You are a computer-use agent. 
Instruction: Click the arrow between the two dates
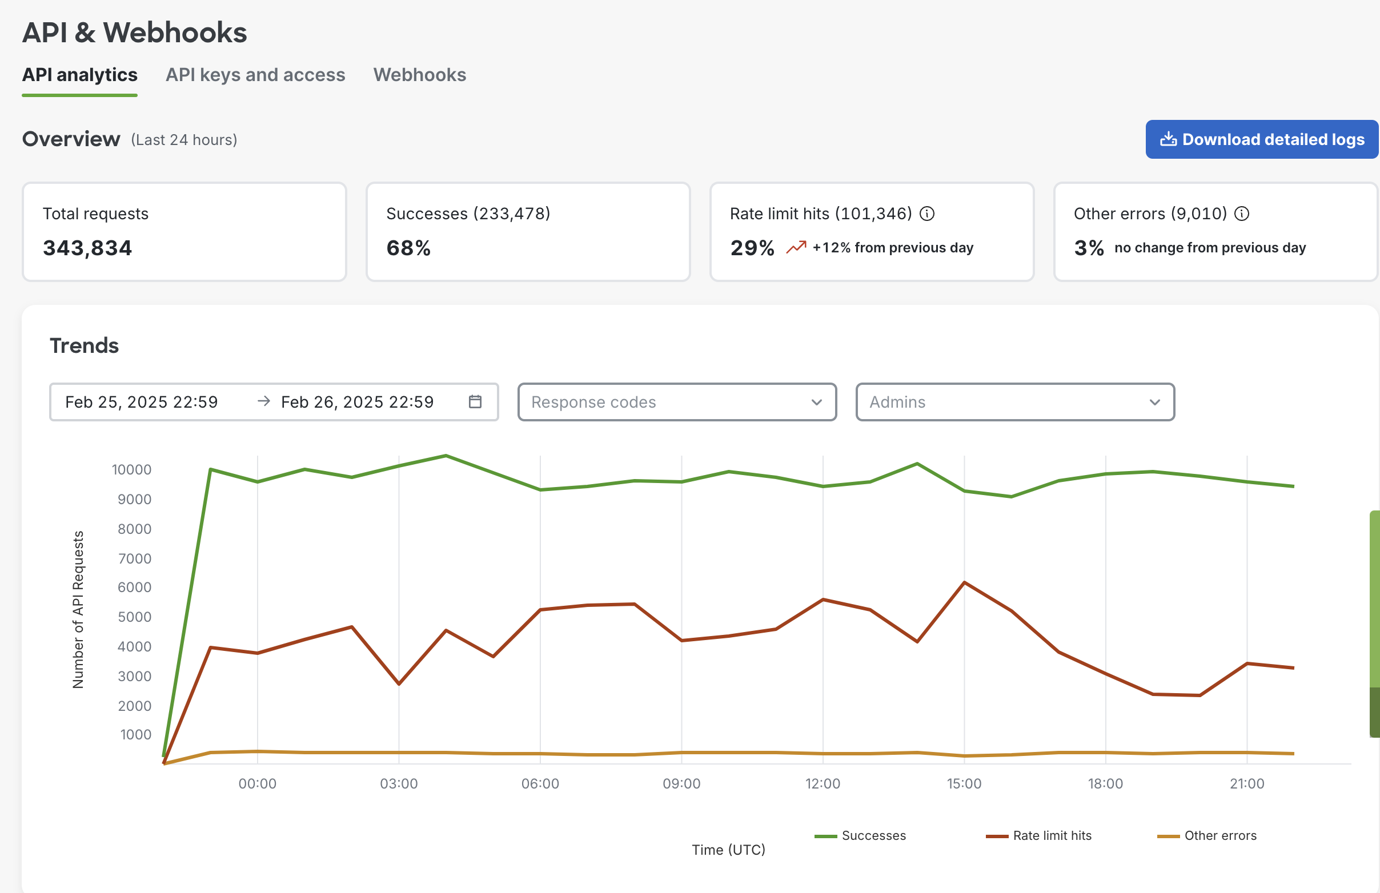pos(264,401)
